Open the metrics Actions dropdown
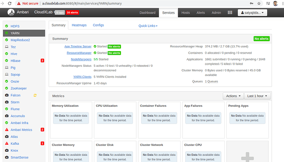 [233, 96]
